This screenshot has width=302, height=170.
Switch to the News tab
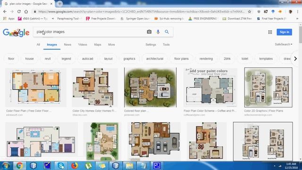click(67, 44)
